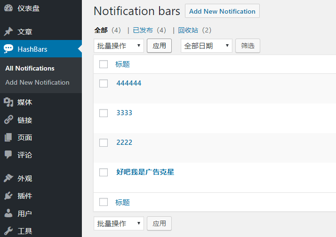The image size is (336, 237).
Task: Click the 筛选 filter button
Action: tap(248, 46)
